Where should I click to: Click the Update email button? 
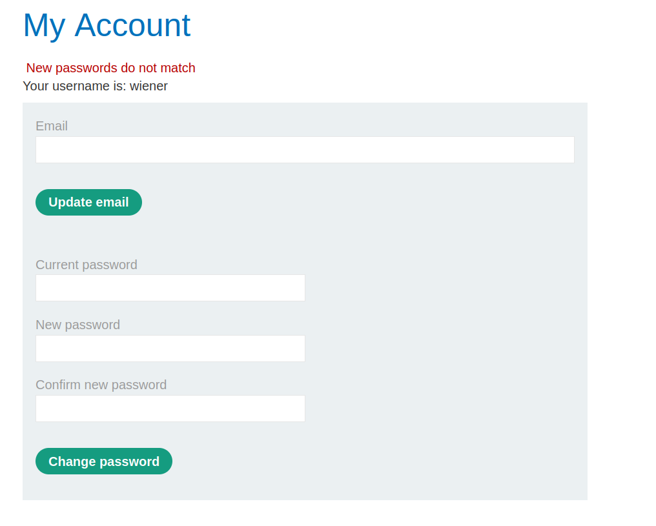pyautogui.click(x=88, y=202)
